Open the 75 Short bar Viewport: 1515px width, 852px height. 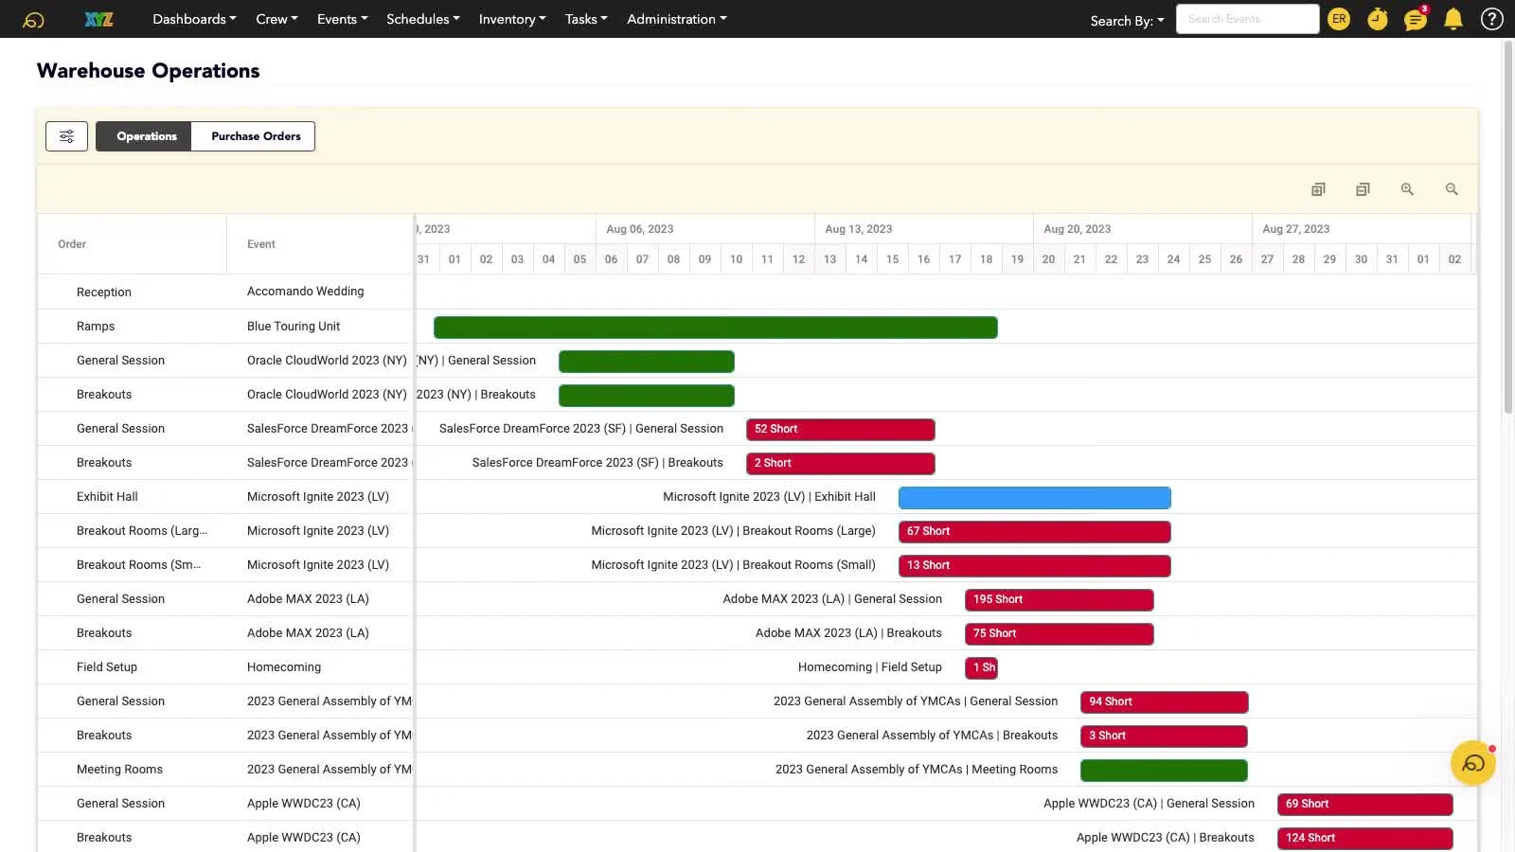(x=1060, y=634)
